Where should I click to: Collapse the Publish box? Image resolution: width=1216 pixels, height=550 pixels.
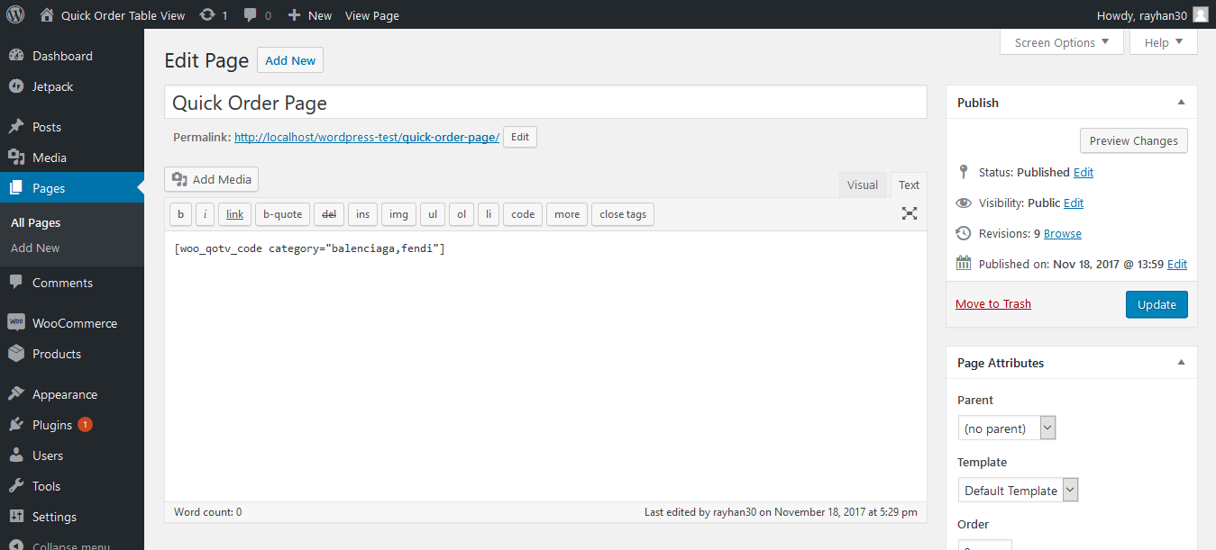[1181, 103]
